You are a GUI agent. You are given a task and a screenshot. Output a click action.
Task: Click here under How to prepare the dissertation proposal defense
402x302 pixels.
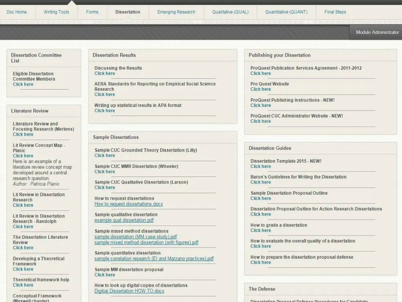261,262
